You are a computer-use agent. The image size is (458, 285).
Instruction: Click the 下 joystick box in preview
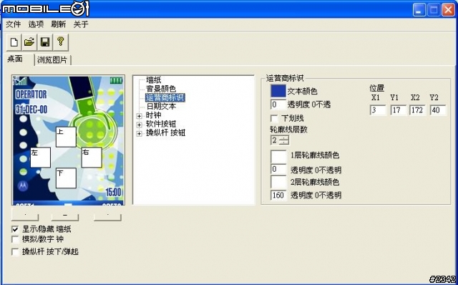(66, 178)
